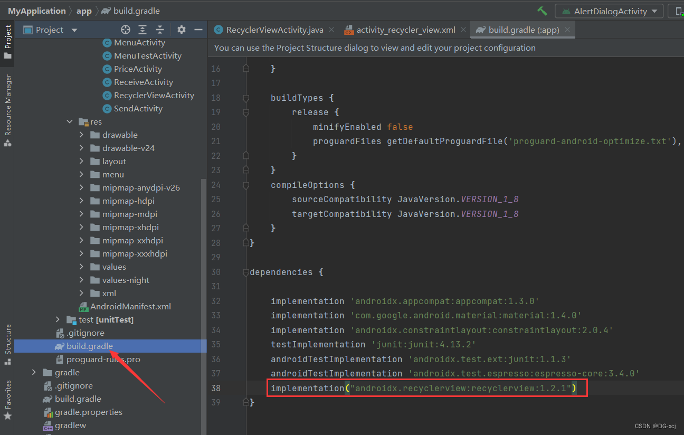Open the Project panel settings gear
Screen dimensions: 684x435
[182, 30]
